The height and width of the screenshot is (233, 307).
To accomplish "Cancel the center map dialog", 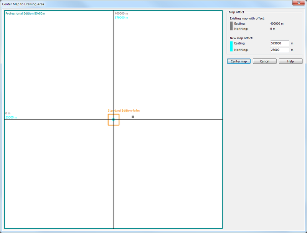I will (264, 61).
